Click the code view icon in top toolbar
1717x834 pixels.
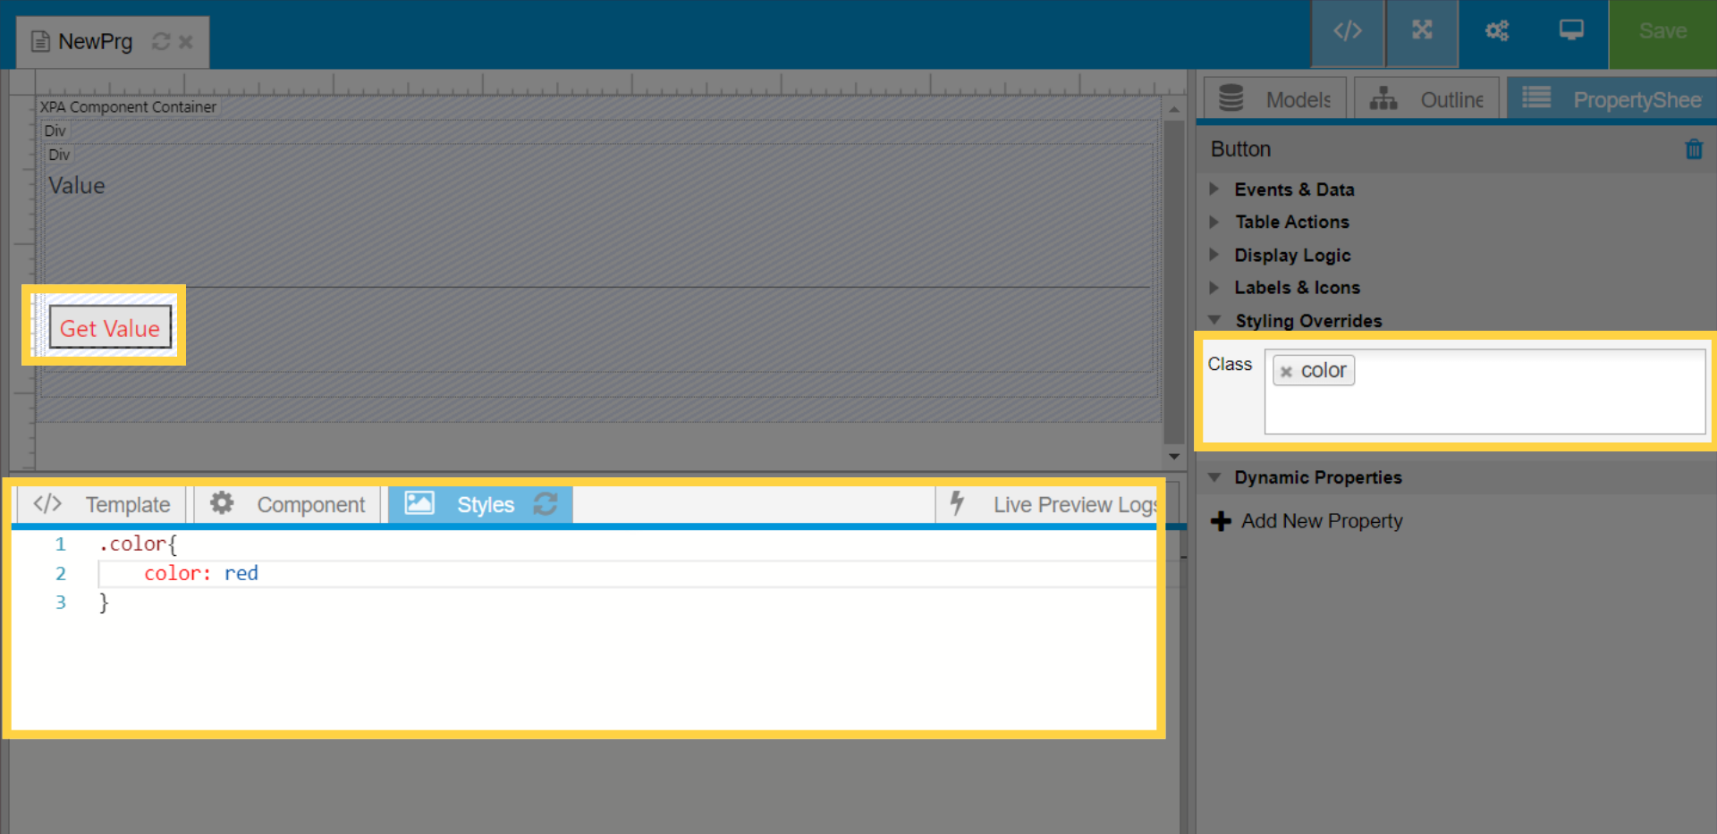pos(1347,31)
